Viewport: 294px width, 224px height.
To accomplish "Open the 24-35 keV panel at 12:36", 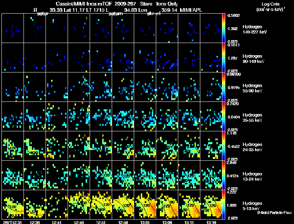I will [x=35, y=146].
